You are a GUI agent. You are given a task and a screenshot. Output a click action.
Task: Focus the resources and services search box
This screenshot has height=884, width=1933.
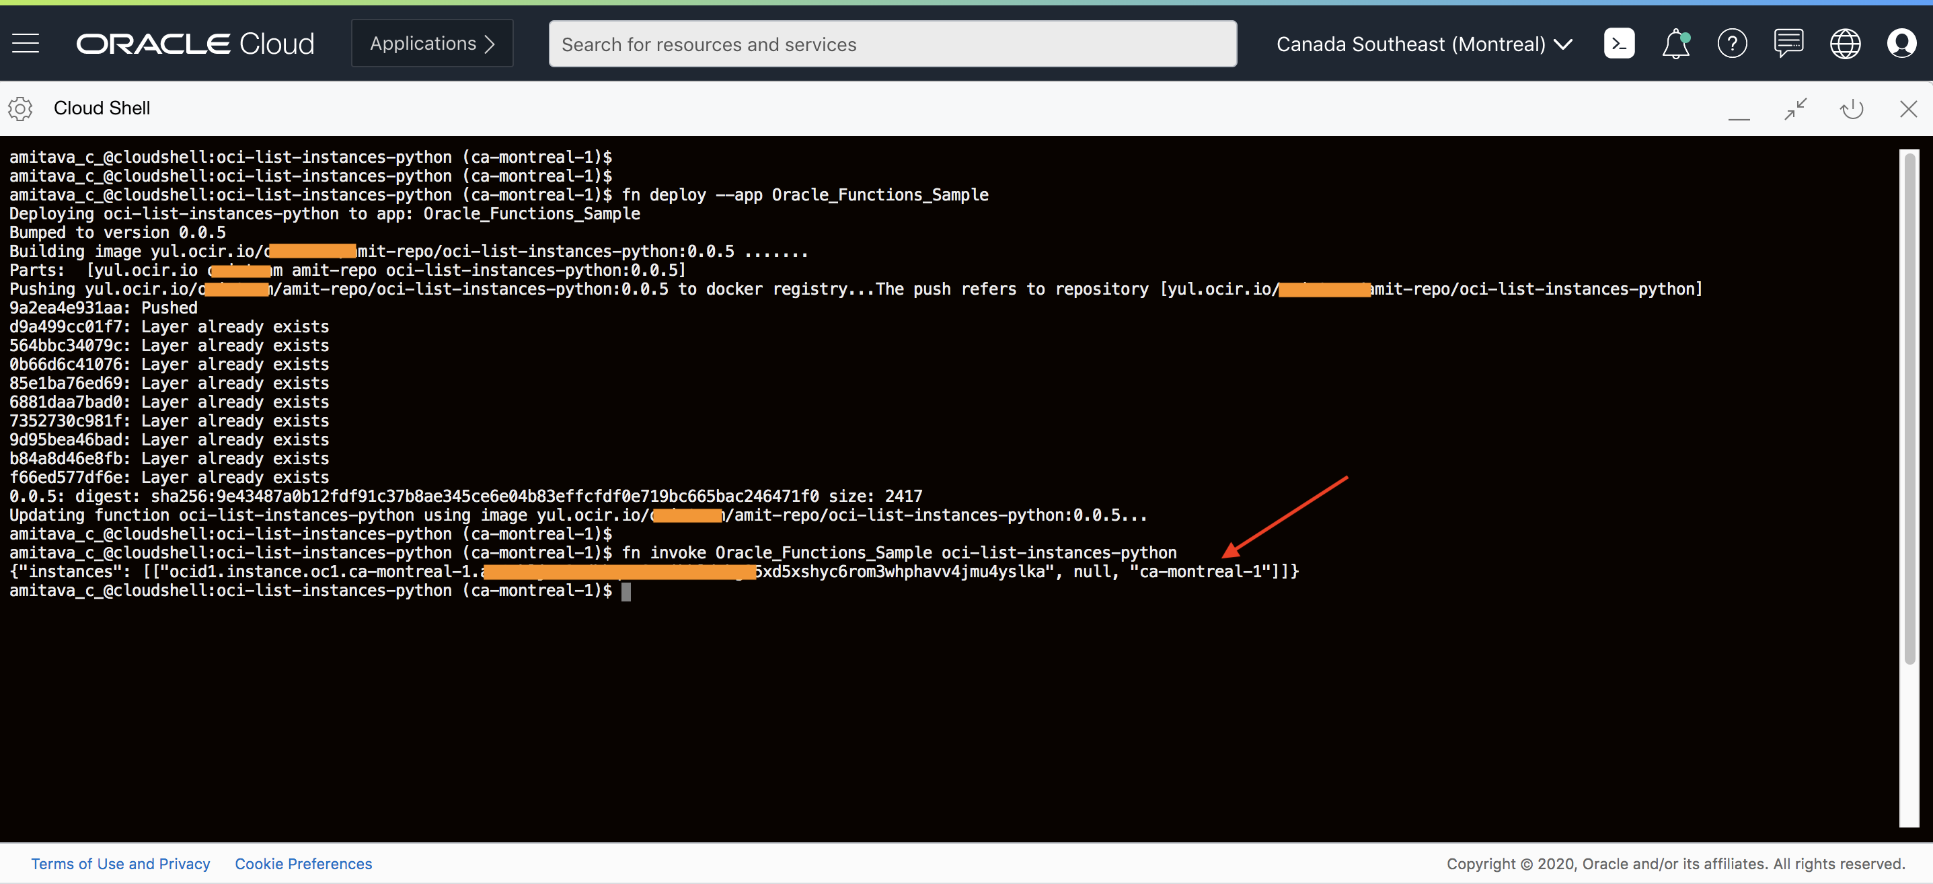point(893,44)
